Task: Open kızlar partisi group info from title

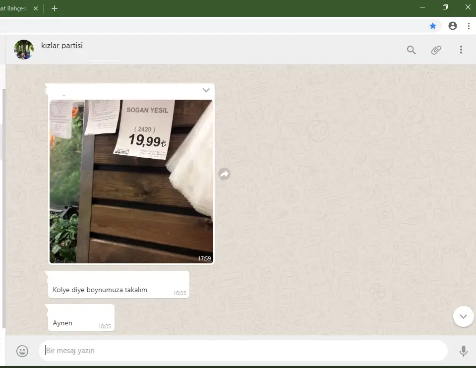Action: point(62,46)
